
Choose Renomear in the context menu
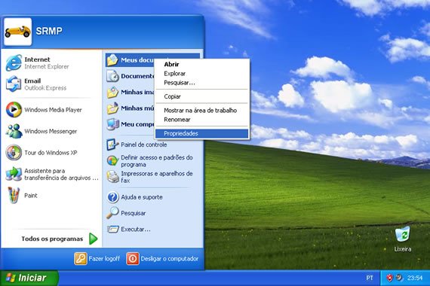click(x=202, y=120)
